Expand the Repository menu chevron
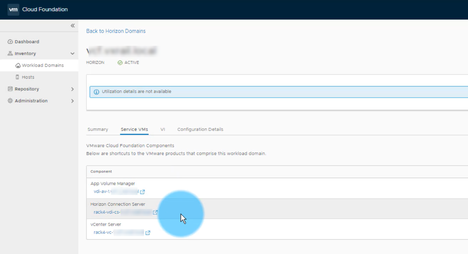 coord(73,89)
